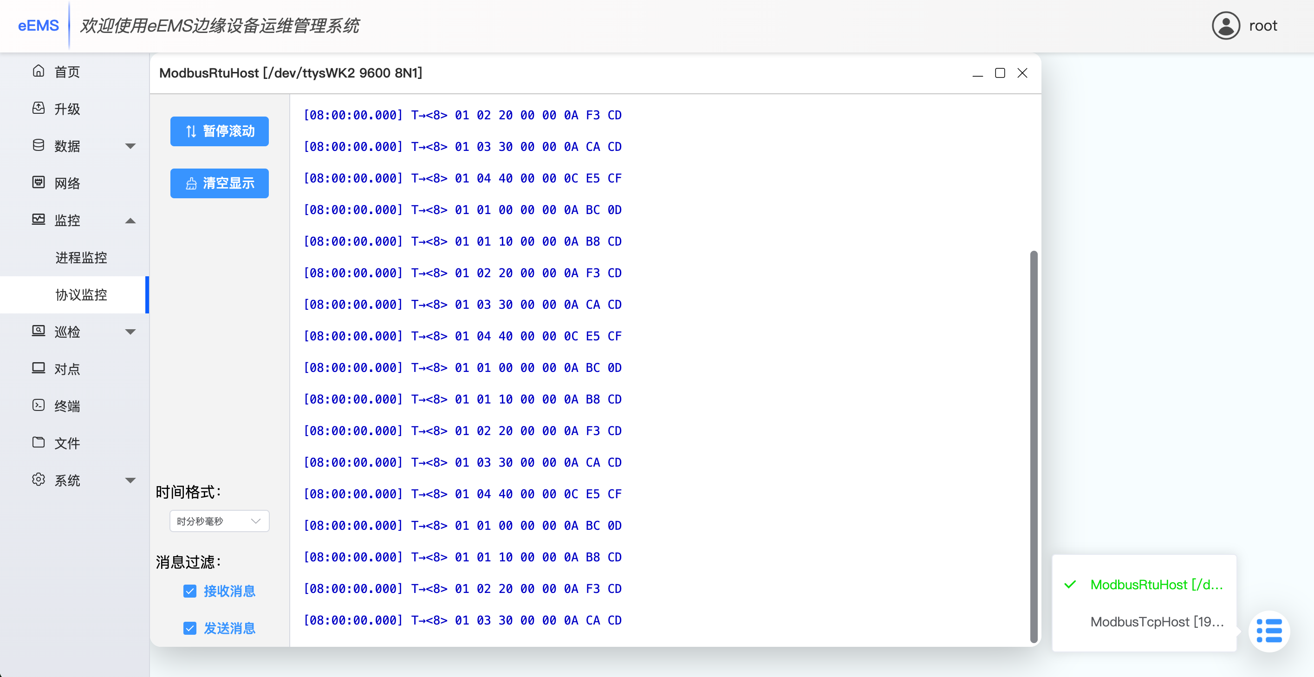The height and width of the screenshot is (677, 1314).
Task: Expand the 系统 menu arrow
Action: pyautogui.click(x=130, y=481)
